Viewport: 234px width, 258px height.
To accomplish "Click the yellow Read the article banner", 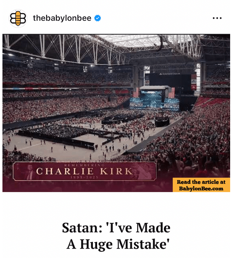I will (x=201, y=185).
